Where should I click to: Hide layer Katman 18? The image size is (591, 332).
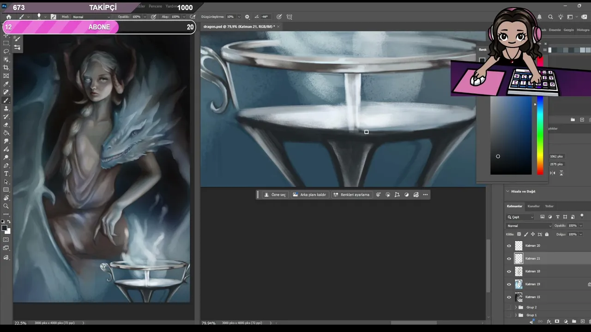(x=509, y=272)
